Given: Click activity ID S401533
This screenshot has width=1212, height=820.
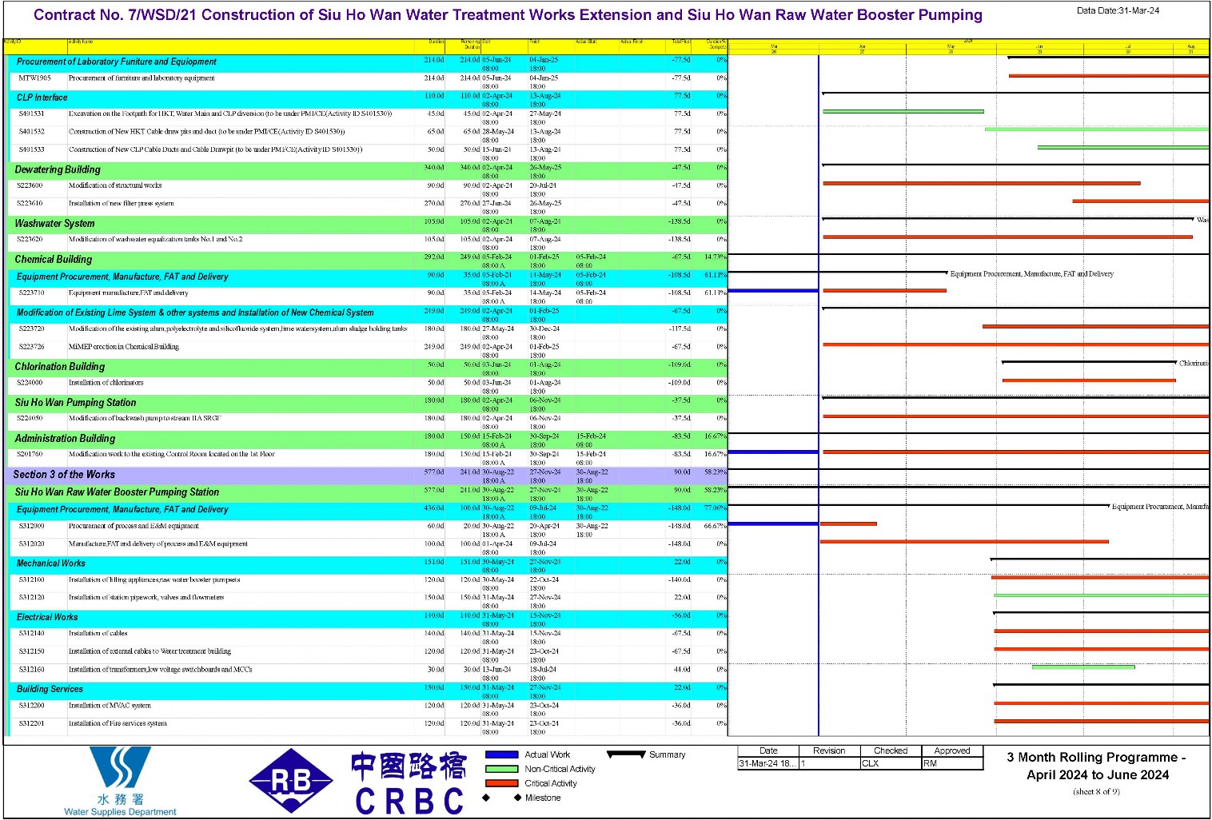Looking at the screenshot, I should click(x=32, y=149).
